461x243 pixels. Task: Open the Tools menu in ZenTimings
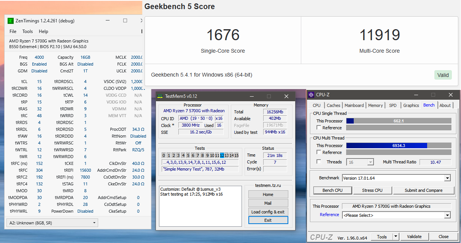click(27, 31)
